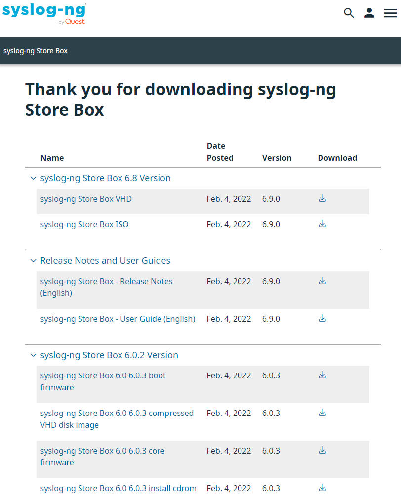Click the Version column header

(x=277, y=158)
